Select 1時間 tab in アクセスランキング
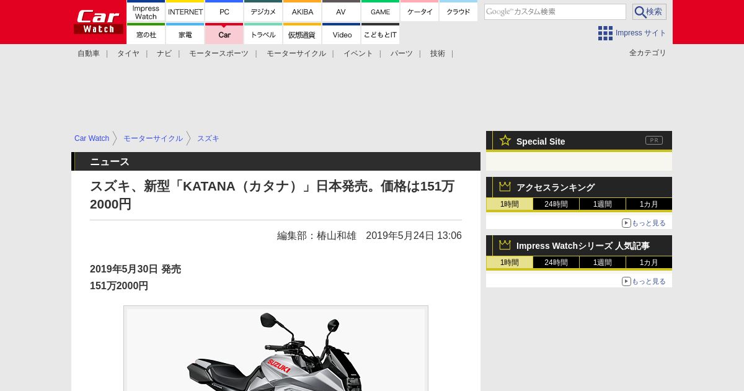The height and width of the screenshot is (391, 744). tap(510, 204)
